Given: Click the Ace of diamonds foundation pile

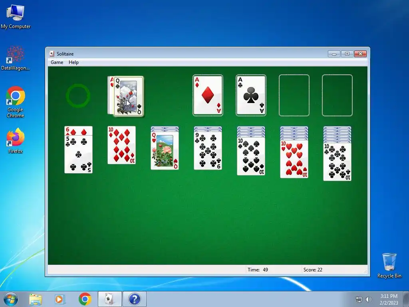Looking at the screenshot, I should (x=208, y=95).
